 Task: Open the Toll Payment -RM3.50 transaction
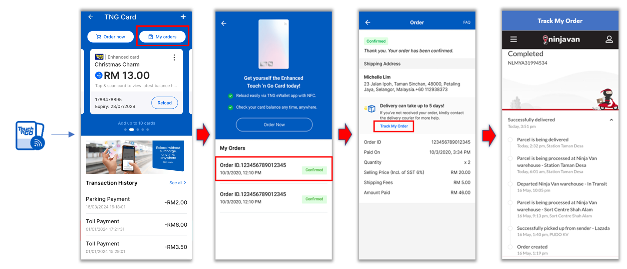tap(136, 247)
